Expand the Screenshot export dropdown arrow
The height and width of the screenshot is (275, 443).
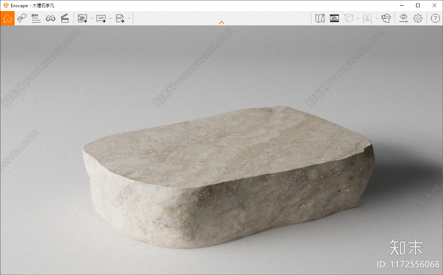[92, 19]
